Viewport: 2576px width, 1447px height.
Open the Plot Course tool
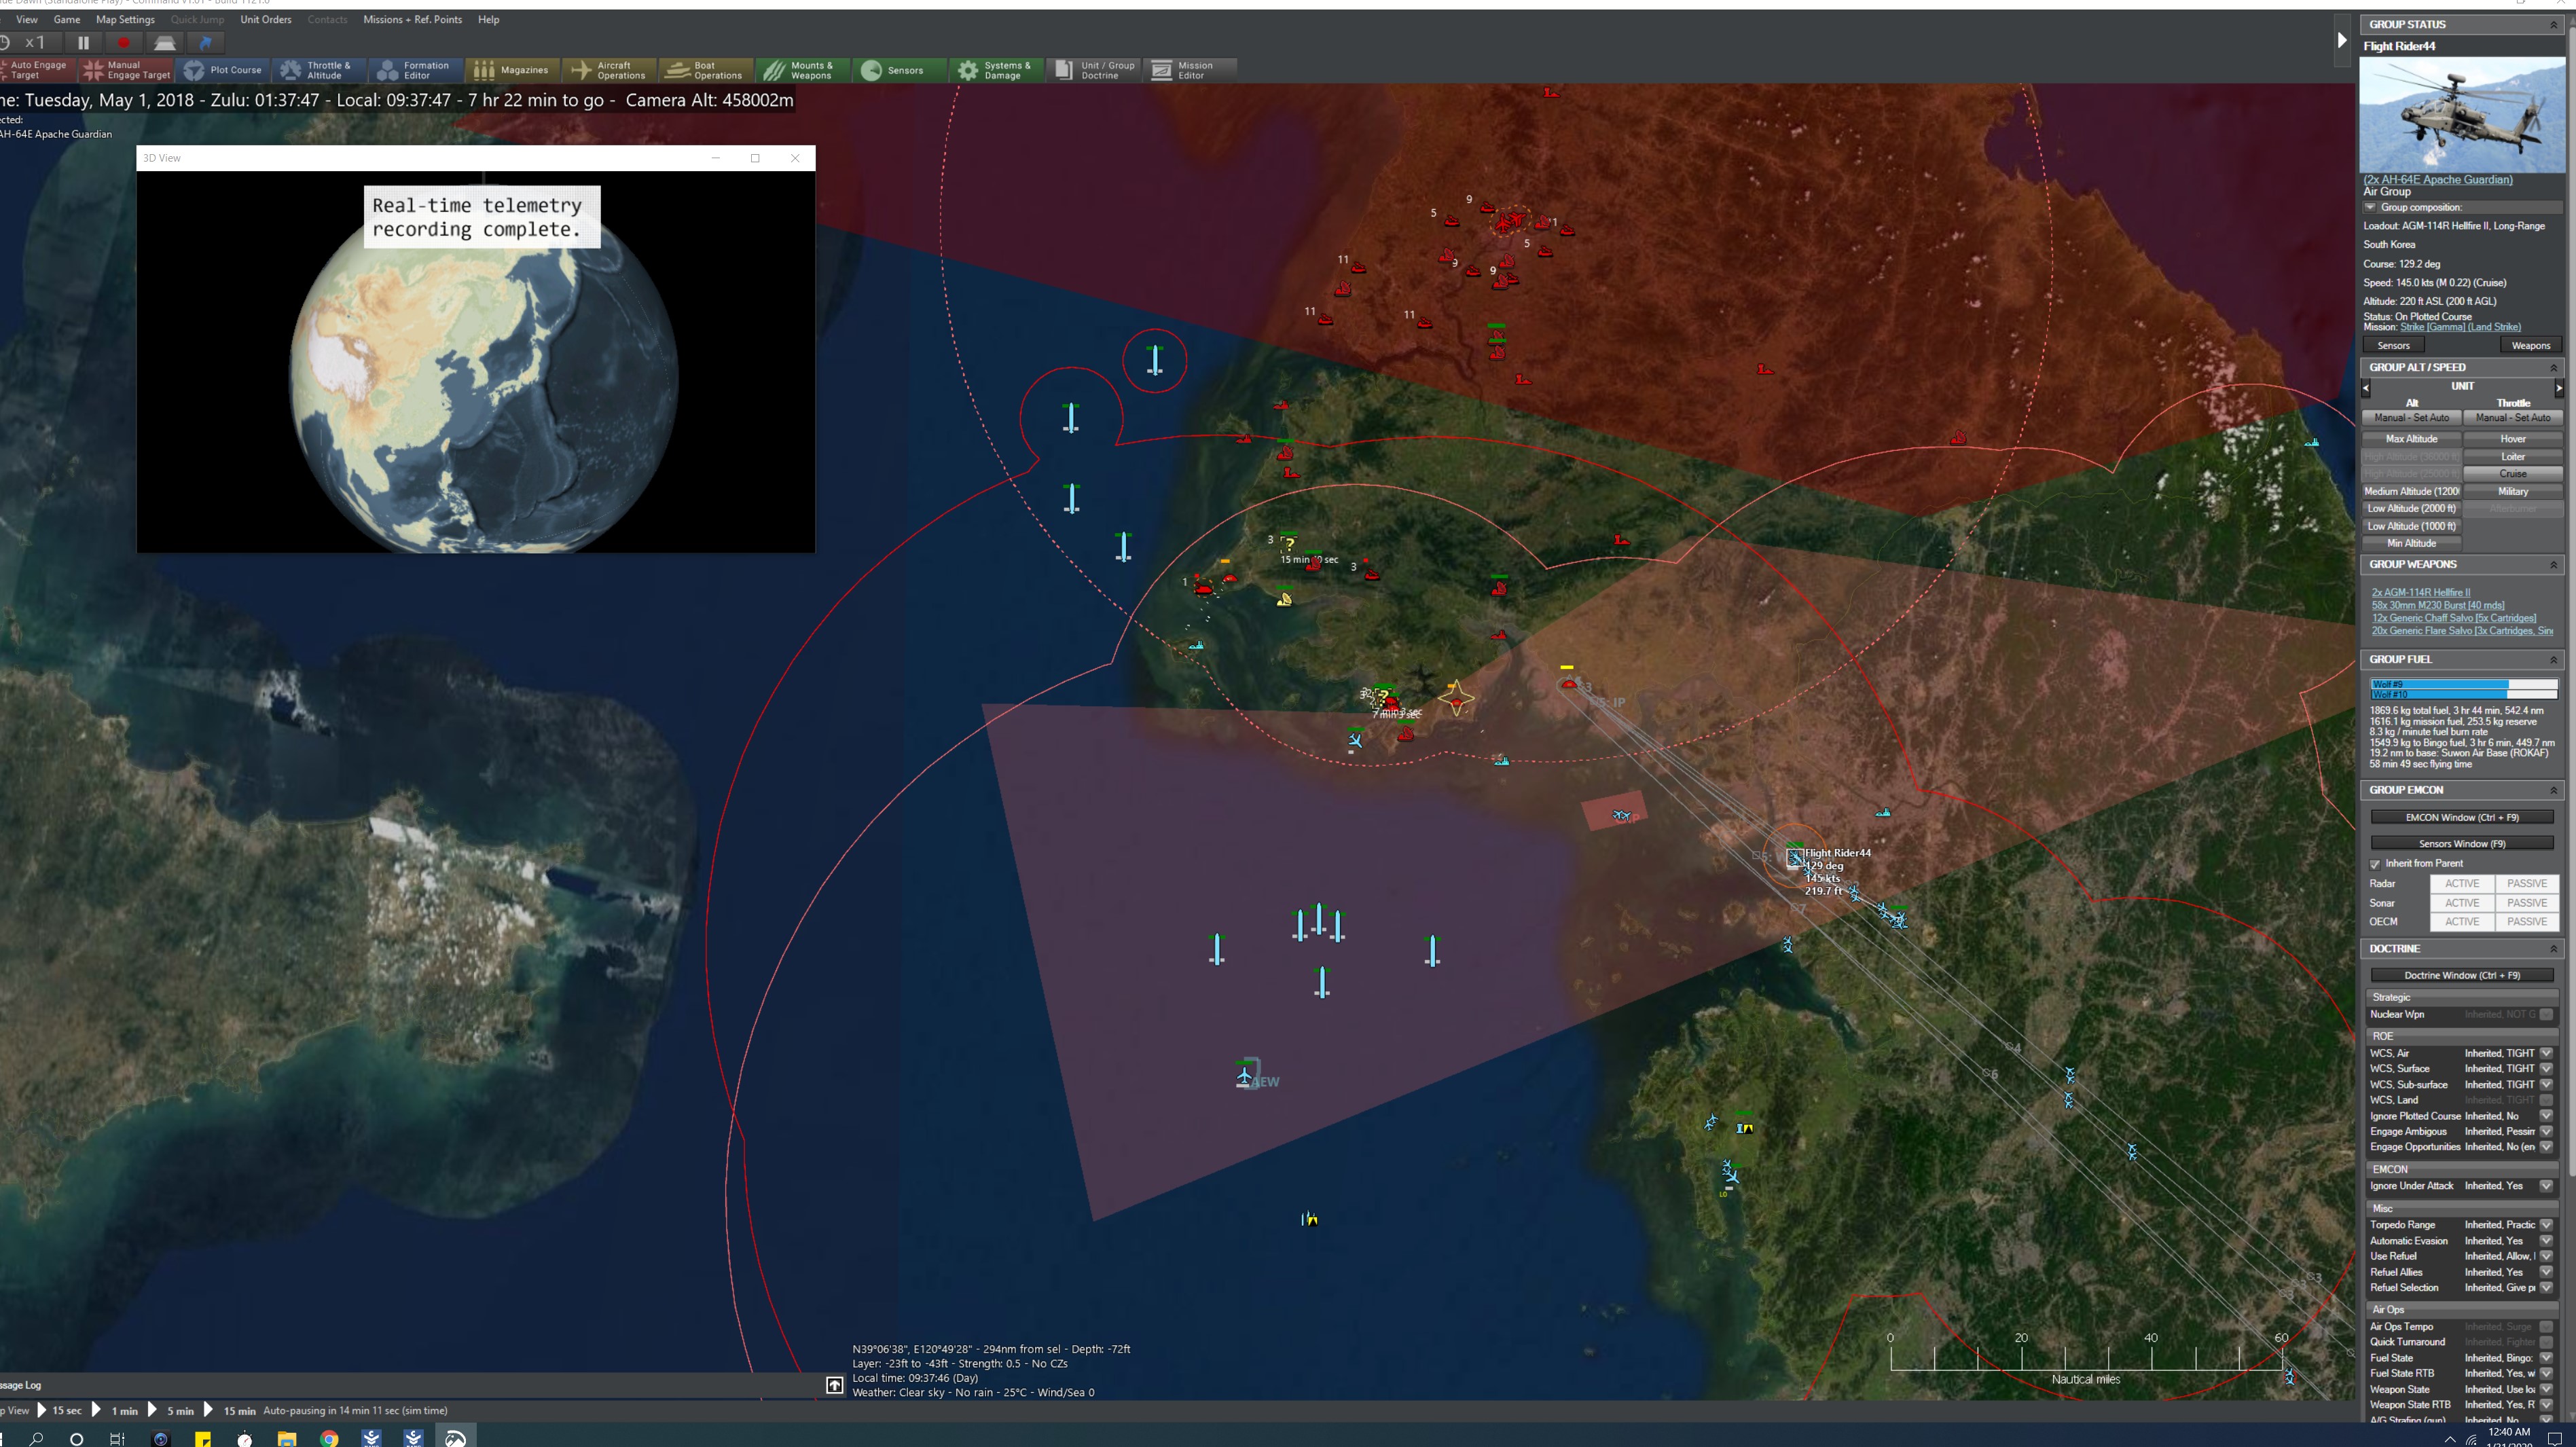point(224,70)
